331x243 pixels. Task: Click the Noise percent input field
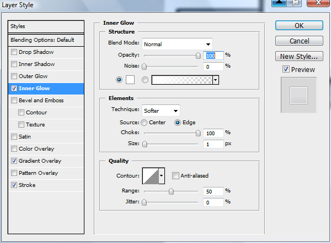point(213,67)
